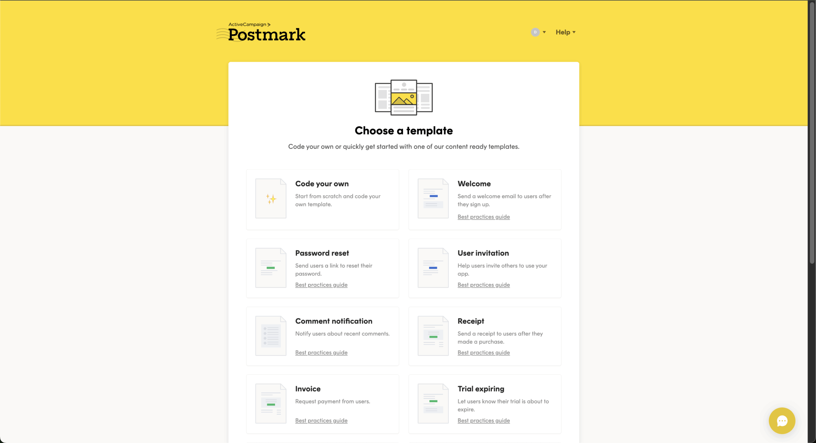Open Welcome's Best practices guide link
Image resolution: width=816 pixels, height=443 pixels.
(484, 217)
